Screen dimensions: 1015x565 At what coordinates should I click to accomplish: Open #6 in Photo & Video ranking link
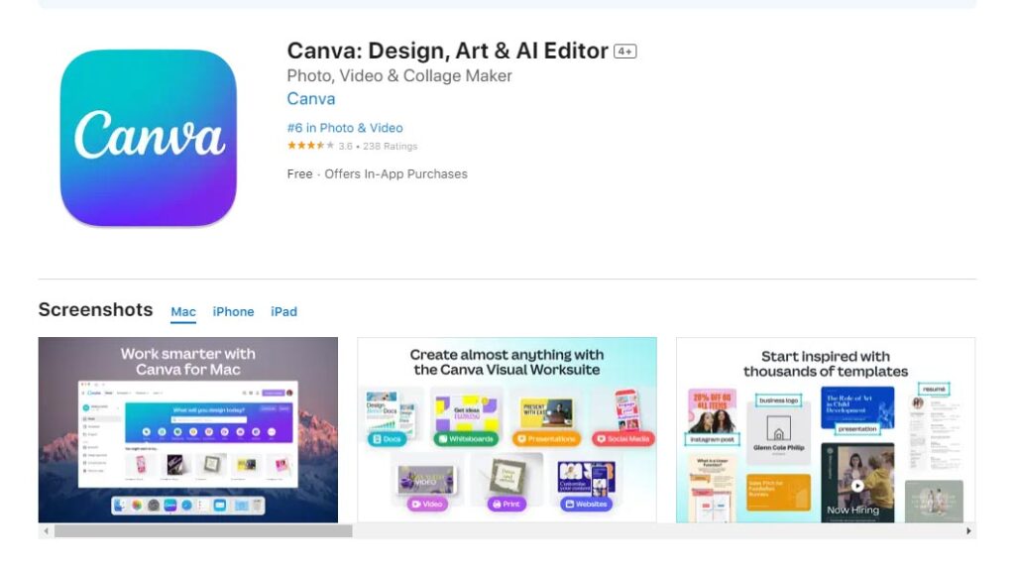click(345, 128)
